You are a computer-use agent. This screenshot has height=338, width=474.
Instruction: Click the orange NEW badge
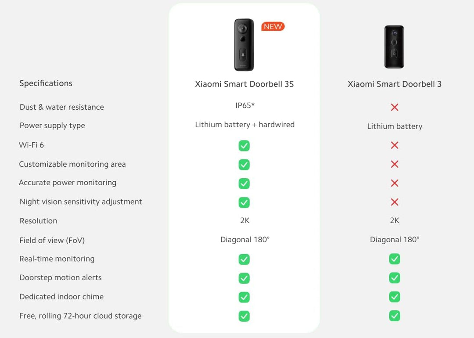tap(273, 27)
